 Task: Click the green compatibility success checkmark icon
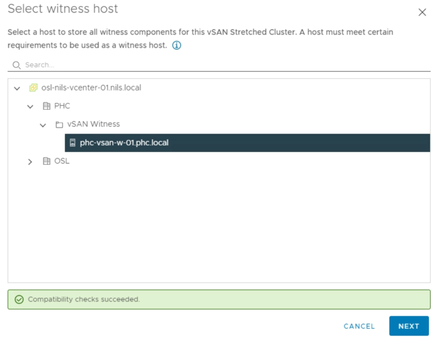[x=19, y=300]
